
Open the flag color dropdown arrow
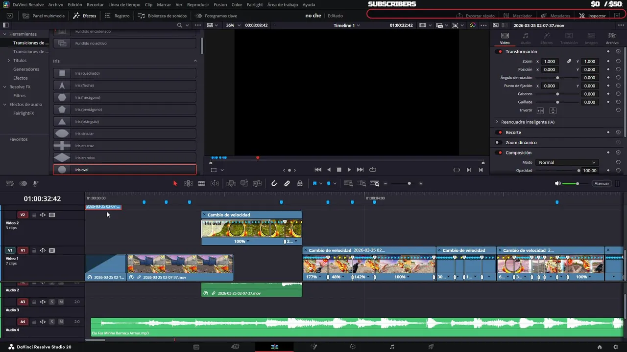coord(321,183)
